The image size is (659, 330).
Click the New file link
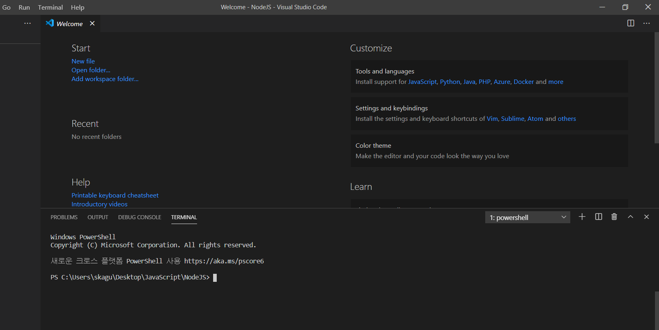(83, 61)
